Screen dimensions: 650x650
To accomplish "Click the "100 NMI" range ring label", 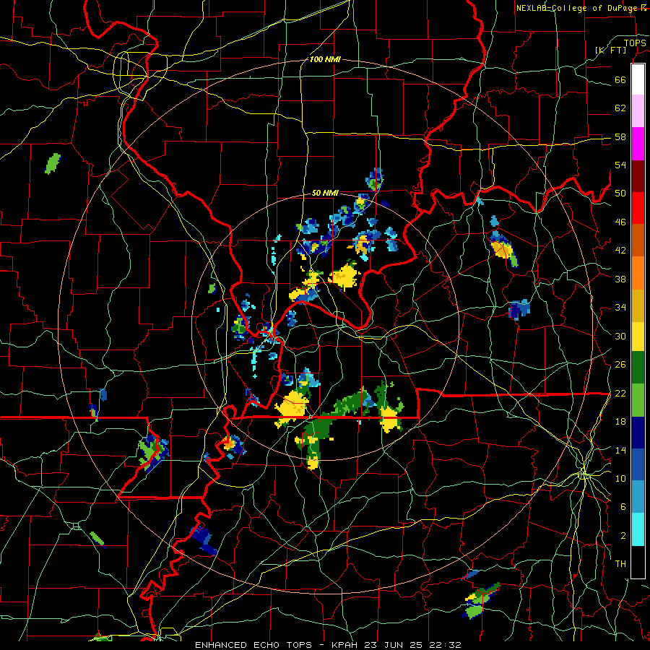I will click(325, 59).
